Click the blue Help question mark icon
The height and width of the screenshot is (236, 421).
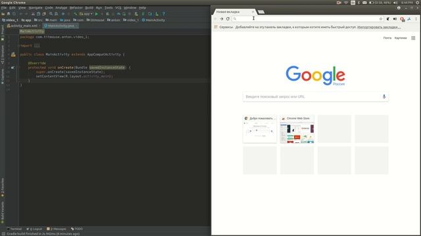[164, 14]
